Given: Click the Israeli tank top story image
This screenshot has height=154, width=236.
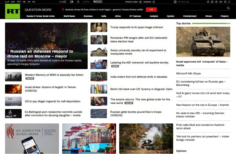Looking at the screenshot, I should coord(203,42).
